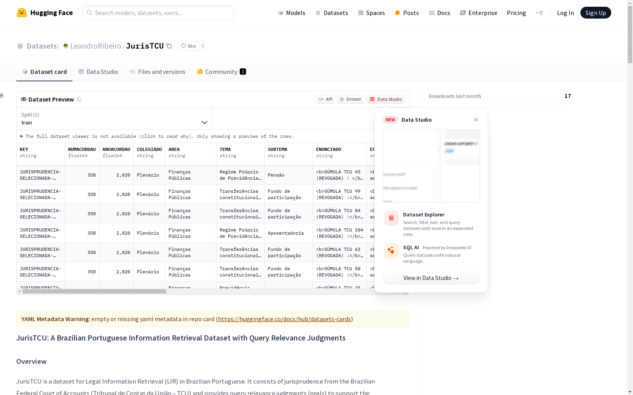Screen dimensions: 633x395
Task: Click Log In link
Action: tap(565, 13)
